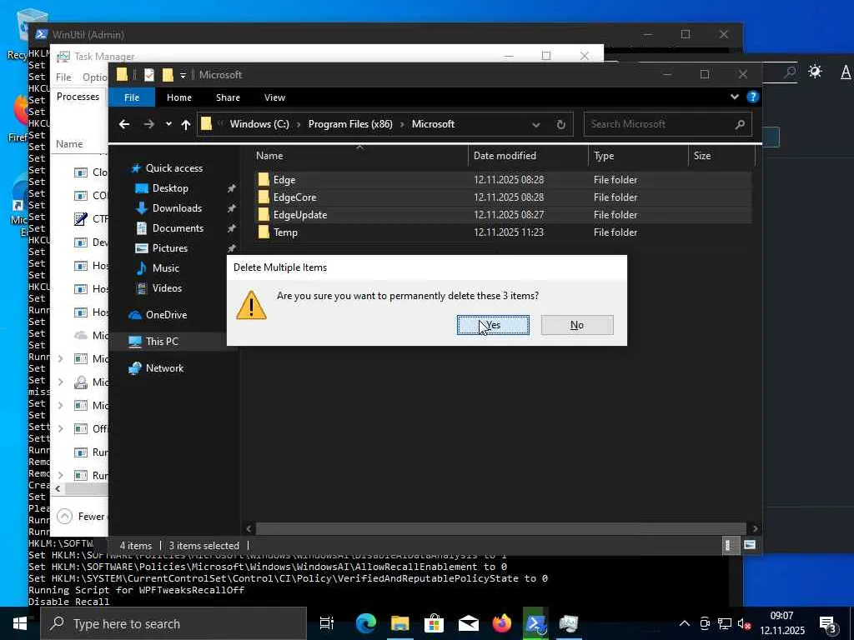Switch to large icons view layout
Screen dimensions: 854x640
coord(750,545)
